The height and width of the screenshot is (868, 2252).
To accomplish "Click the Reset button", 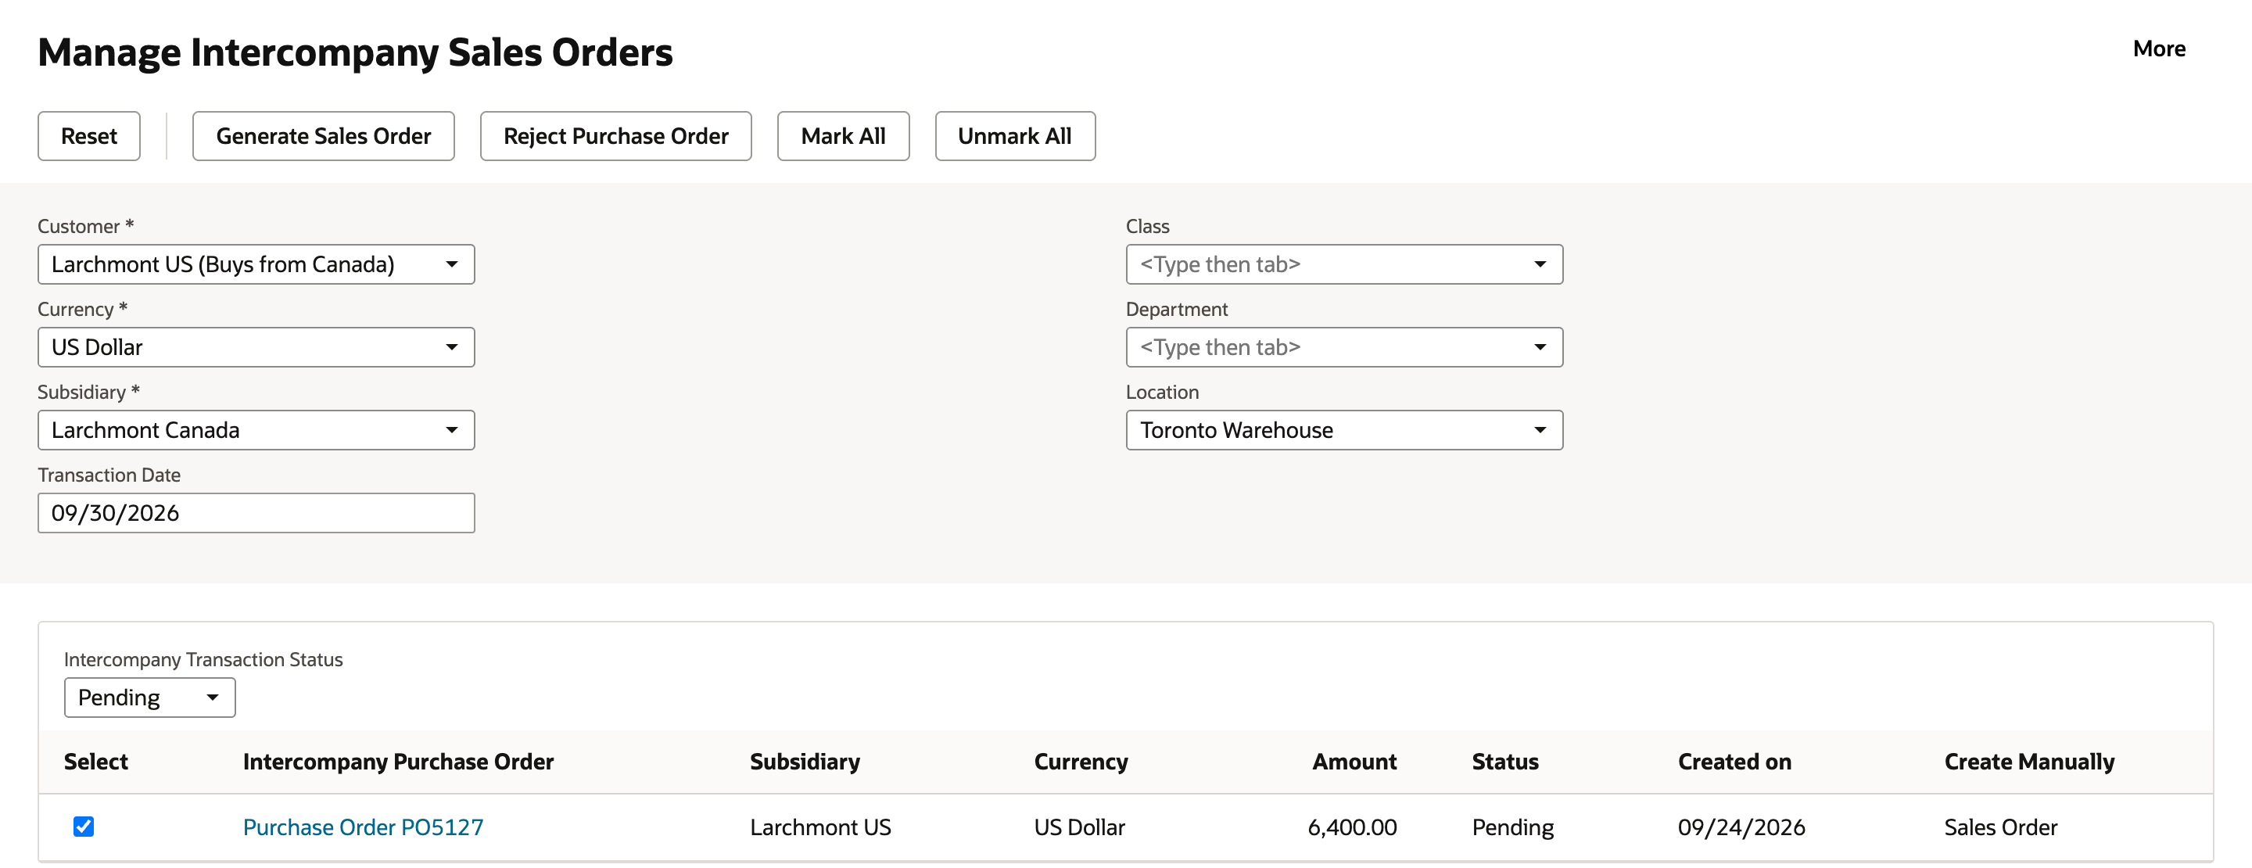I will (88, 135).
